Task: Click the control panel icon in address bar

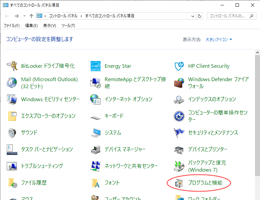Action: (x=39, y=16)
